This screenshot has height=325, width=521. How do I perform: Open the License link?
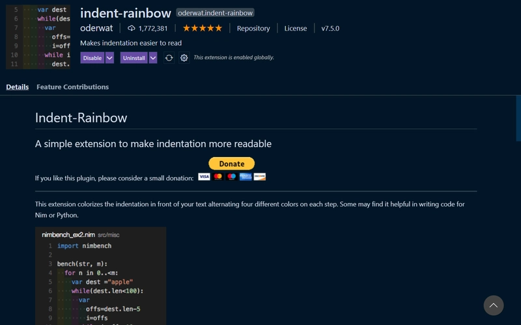[x=296, y=28]
